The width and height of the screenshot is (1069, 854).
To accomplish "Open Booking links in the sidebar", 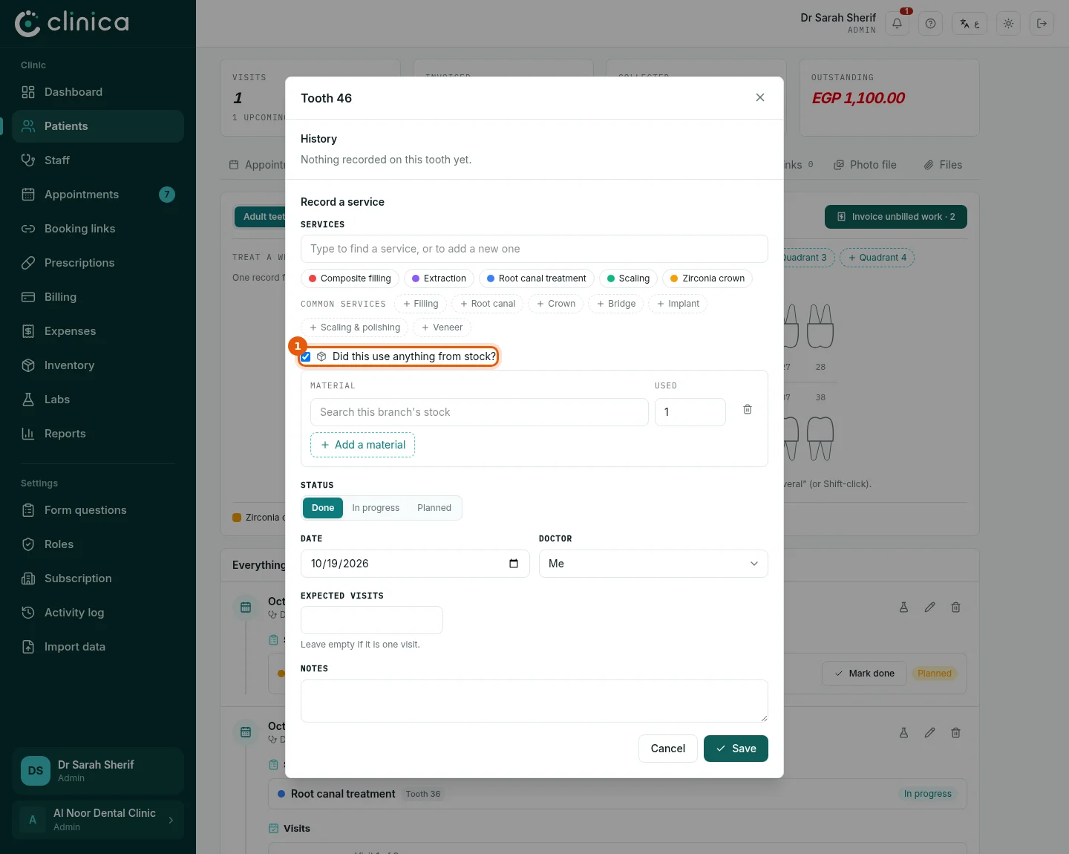I will (98, 229).
